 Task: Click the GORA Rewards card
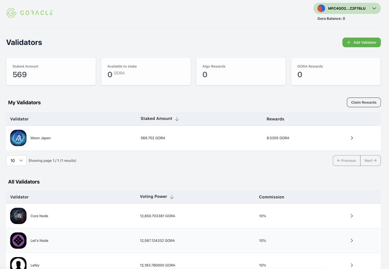pos(336,71)
